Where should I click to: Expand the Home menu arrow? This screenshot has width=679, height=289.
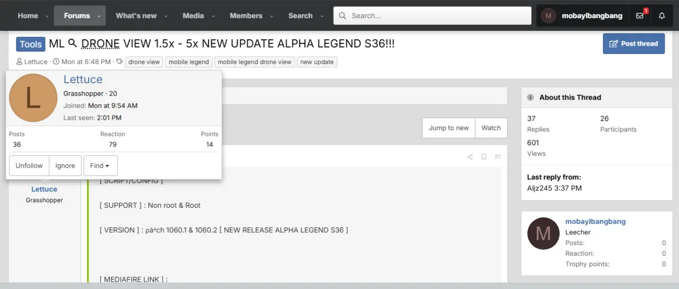click(x=47, y=16)
